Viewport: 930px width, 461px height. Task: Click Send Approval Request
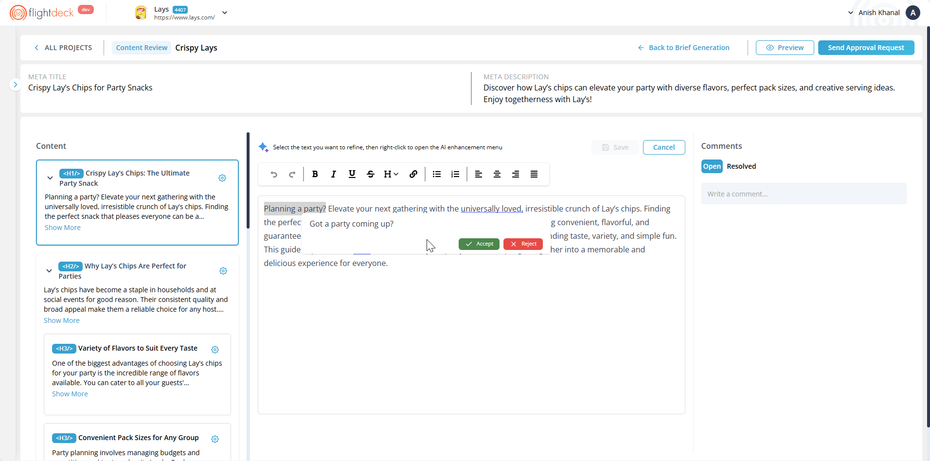pyautogui.click(x=866, y=48)
